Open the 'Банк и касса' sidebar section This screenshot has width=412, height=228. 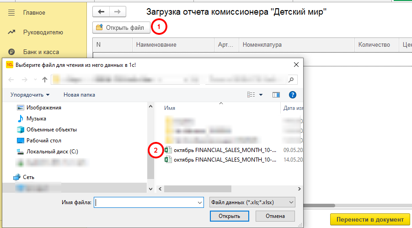[x=41, y=52]
